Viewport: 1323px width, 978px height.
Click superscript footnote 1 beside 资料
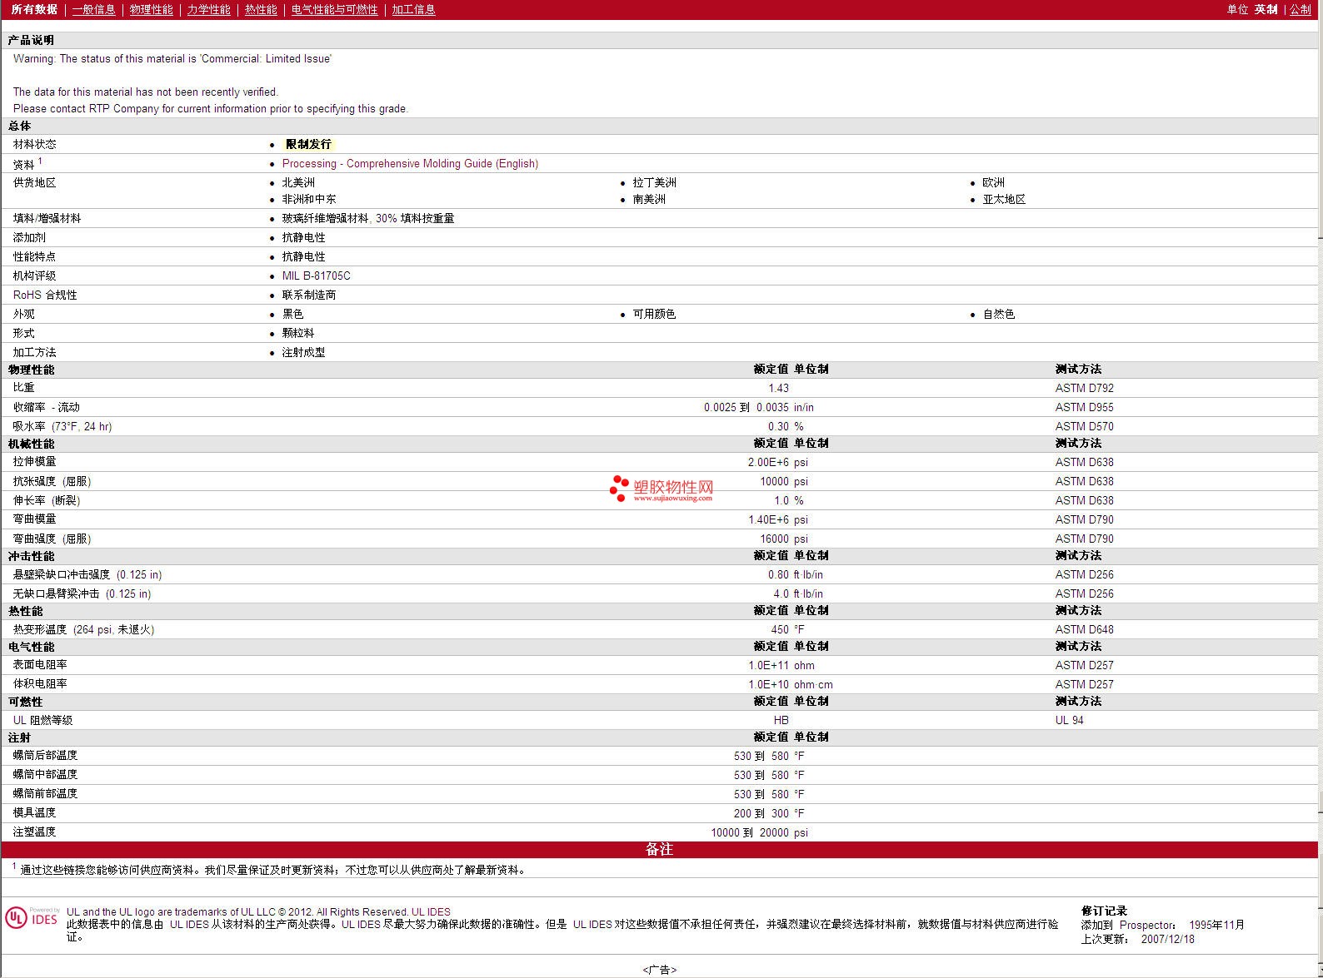tap(39, 161)
